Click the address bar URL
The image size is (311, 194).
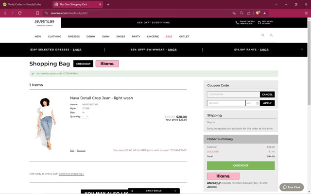click(69, 13)
